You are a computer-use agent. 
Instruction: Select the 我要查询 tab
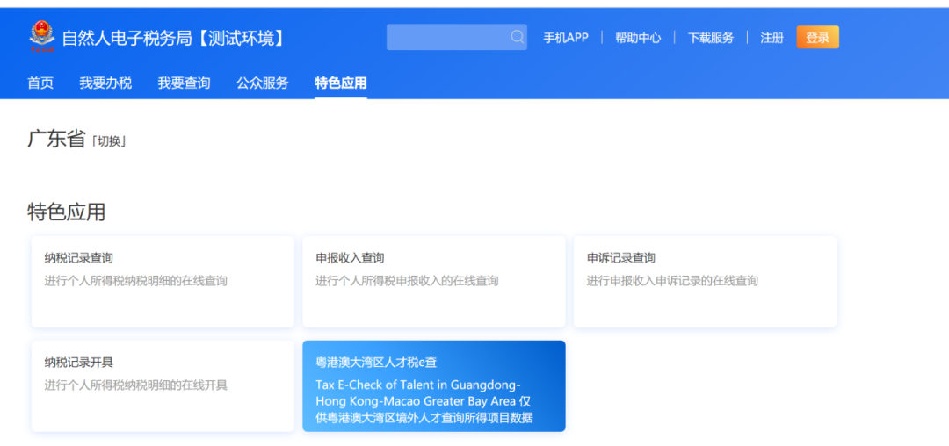pyautogui.click(x=184, y=83)
